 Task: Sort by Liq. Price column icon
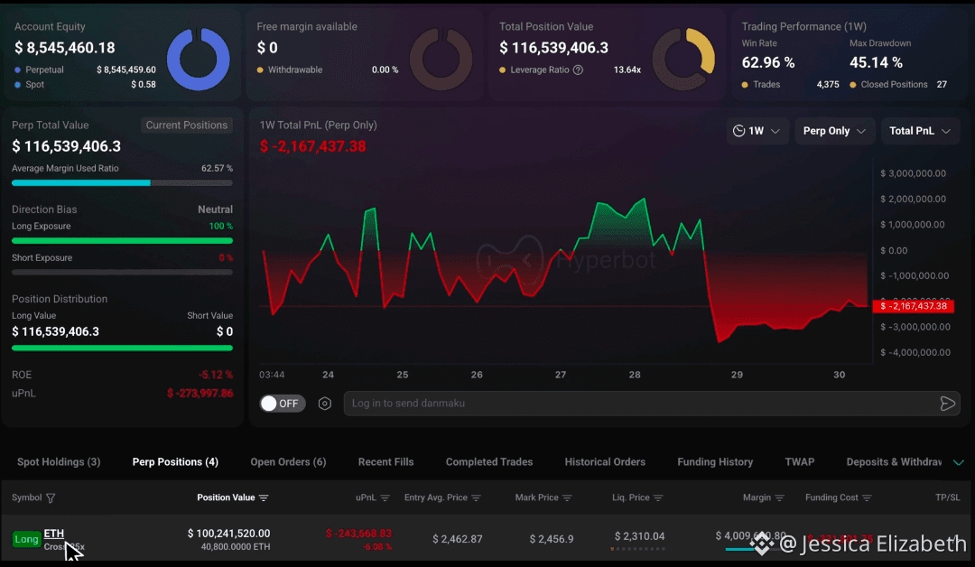coord(658,498)
